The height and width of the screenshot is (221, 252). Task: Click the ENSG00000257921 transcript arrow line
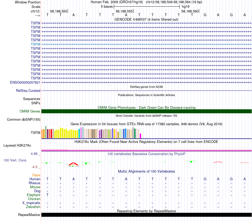click(x=147, y=82)
